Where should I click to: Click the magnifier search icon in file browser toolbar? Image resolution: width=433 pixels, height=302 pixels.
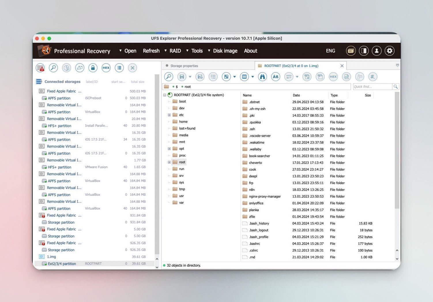[169, 77]
